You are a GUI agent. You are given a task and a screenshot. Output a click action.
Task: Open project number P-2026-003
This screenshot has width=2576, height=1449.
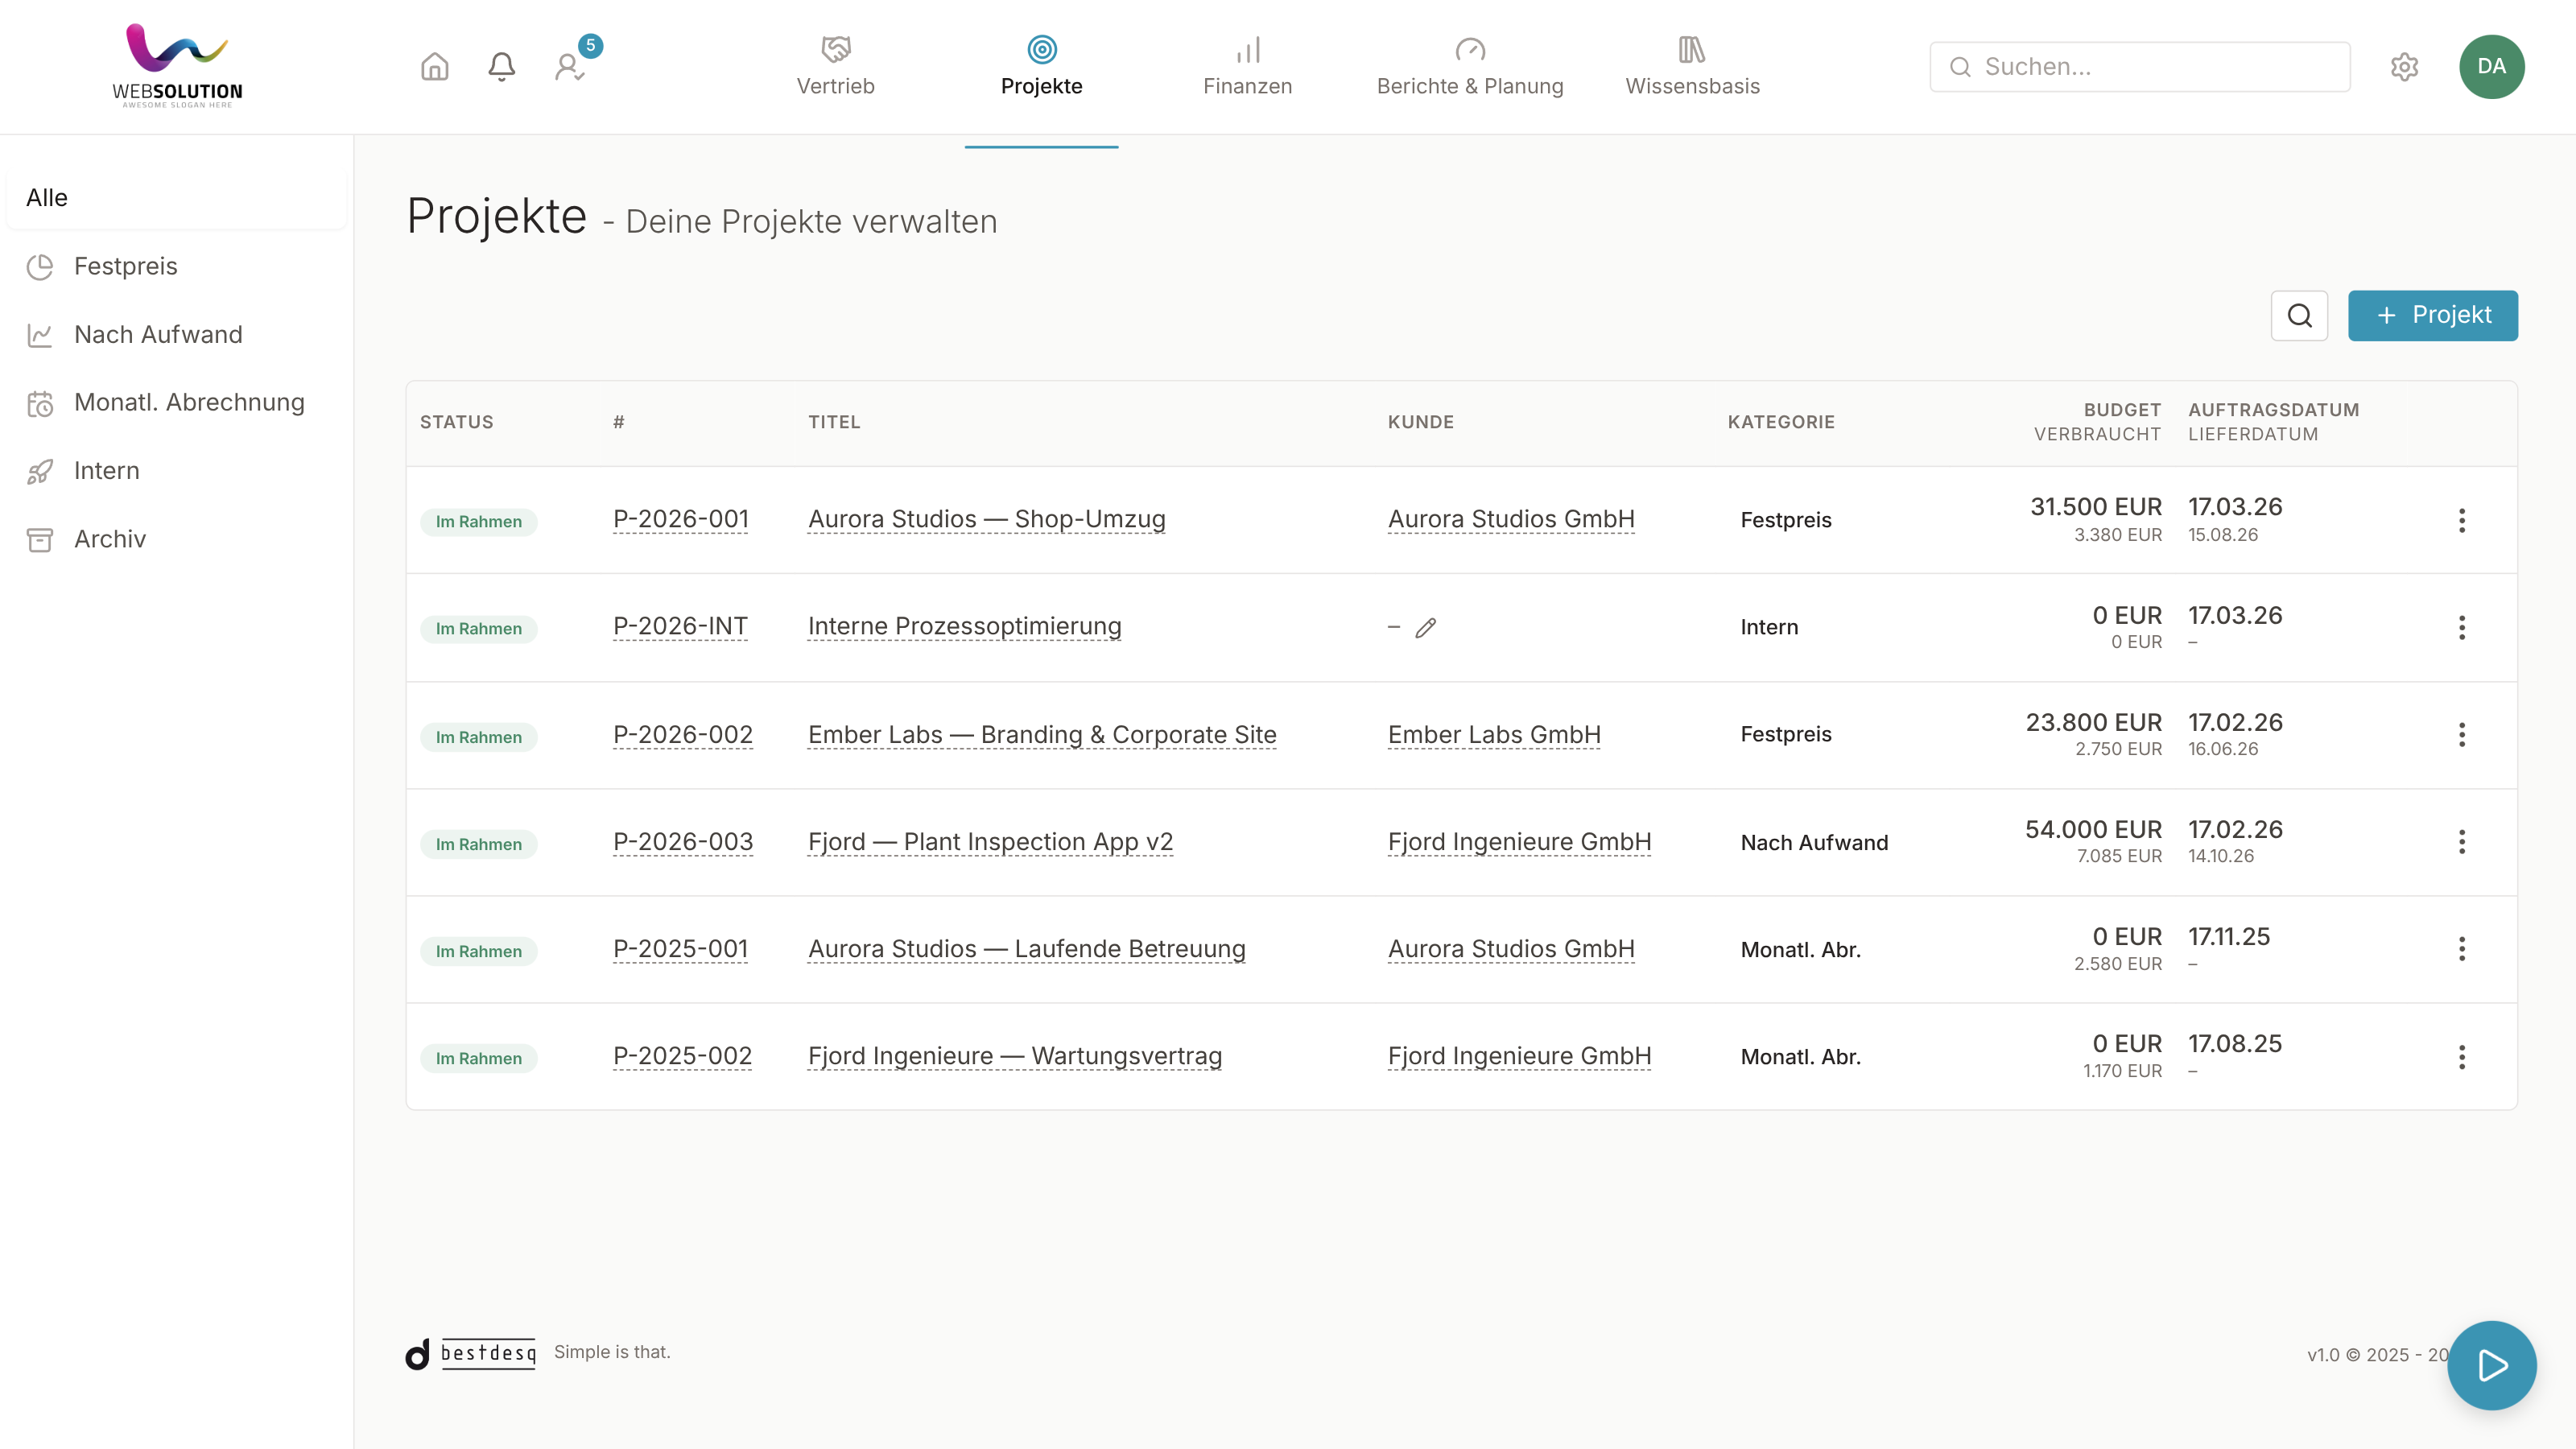pyautogui.click(x=683, y=841)
